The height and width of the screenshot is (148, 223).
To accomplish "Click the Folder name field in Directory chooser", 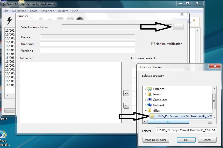I will pos(186,130).
